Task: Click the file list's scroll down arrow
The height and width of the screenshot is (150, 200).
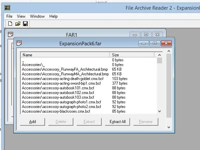Action: tap(159, 111)
